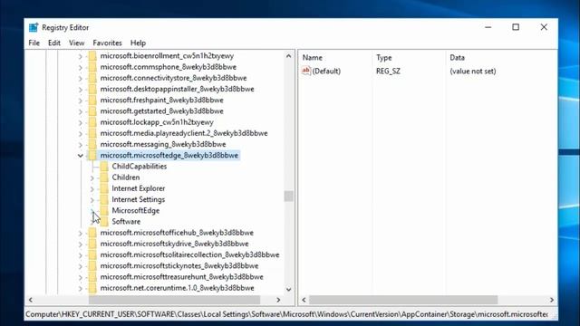Click folder icon of microsoft.desktopappinstaller key
Screen dimensions: 580x326
click(92, 89)
